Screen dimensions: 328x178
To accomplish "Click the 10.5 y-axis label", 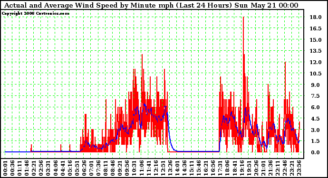I will click(x=316, y=74).
